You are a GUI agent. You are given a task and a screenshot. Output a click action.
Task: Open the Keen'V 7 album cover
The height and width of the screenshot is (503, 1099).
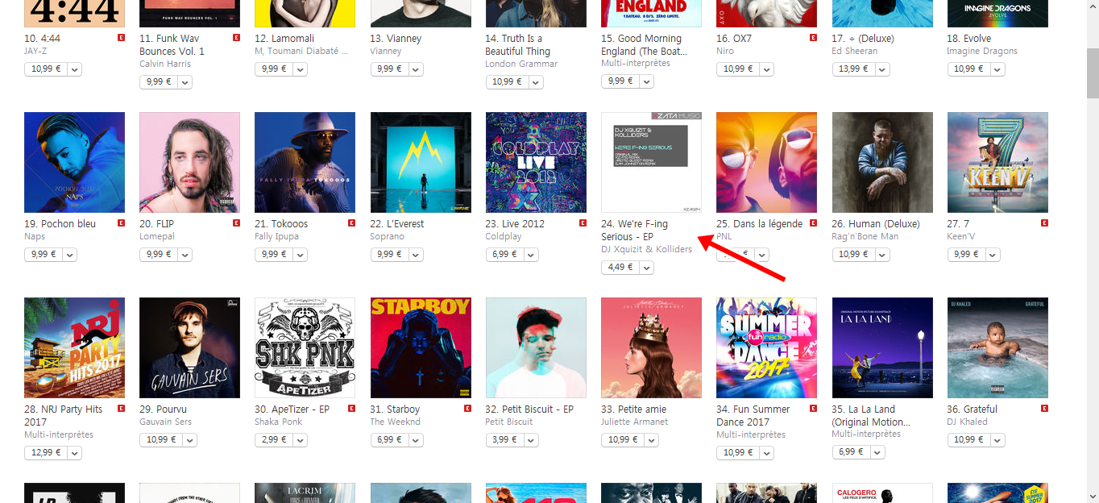click(x=997, y=162)
